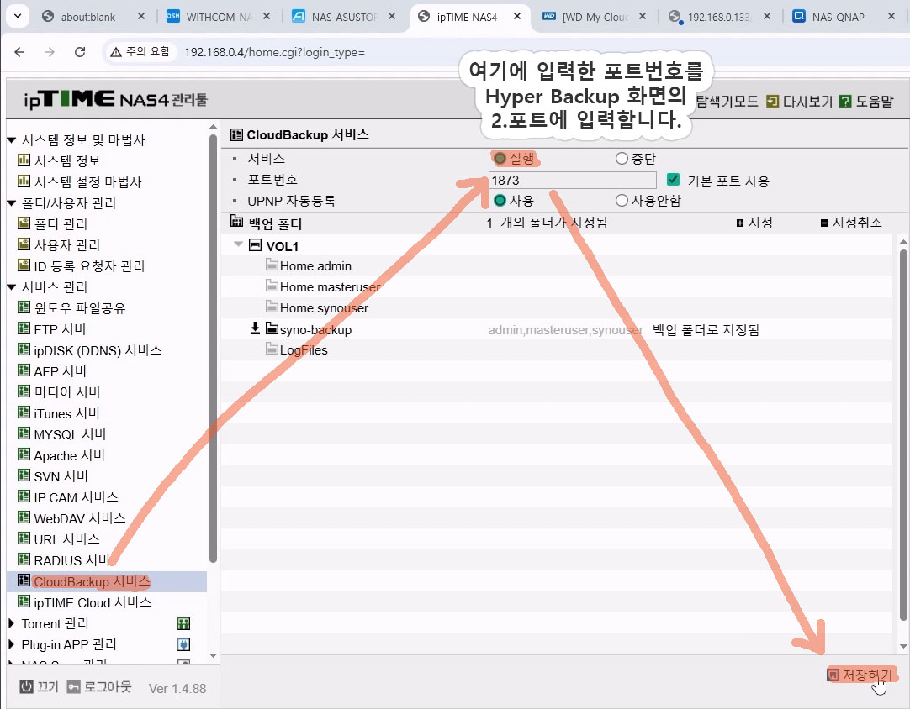Collapse the 서비스 관리 section
910x709 pixels.
12,287
